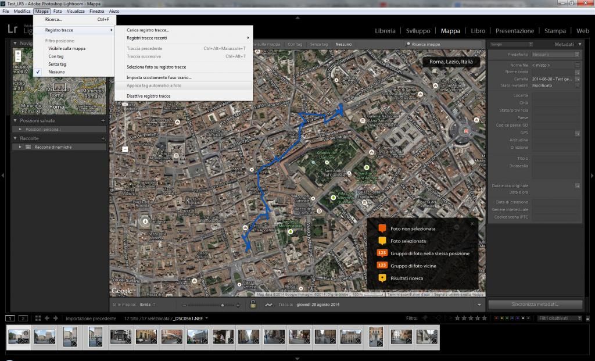The width and height of the screenshot is (595, 361).
Task: Open the GPS tracklog icon in the toolbar
Action: pyautogui.click(x=269, y=305)
